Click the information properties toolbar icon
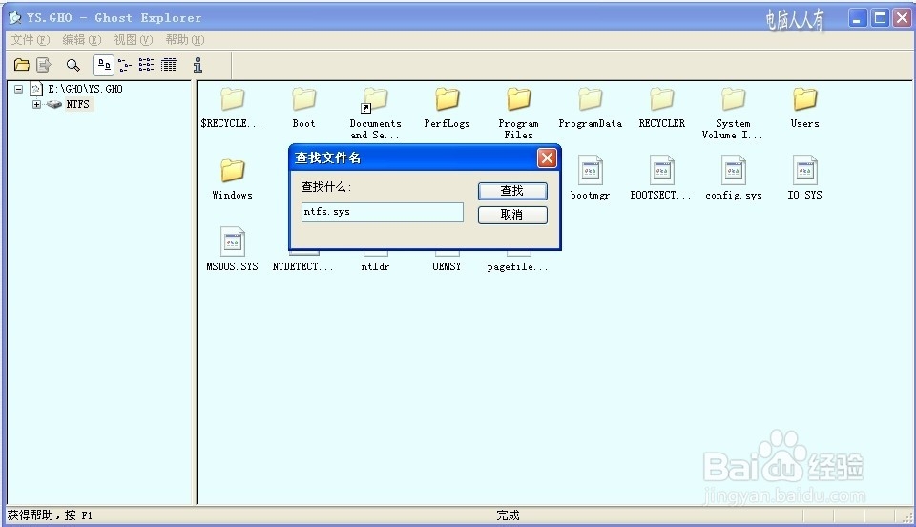This screenshot has width=916, height=527. pos(198,65)
